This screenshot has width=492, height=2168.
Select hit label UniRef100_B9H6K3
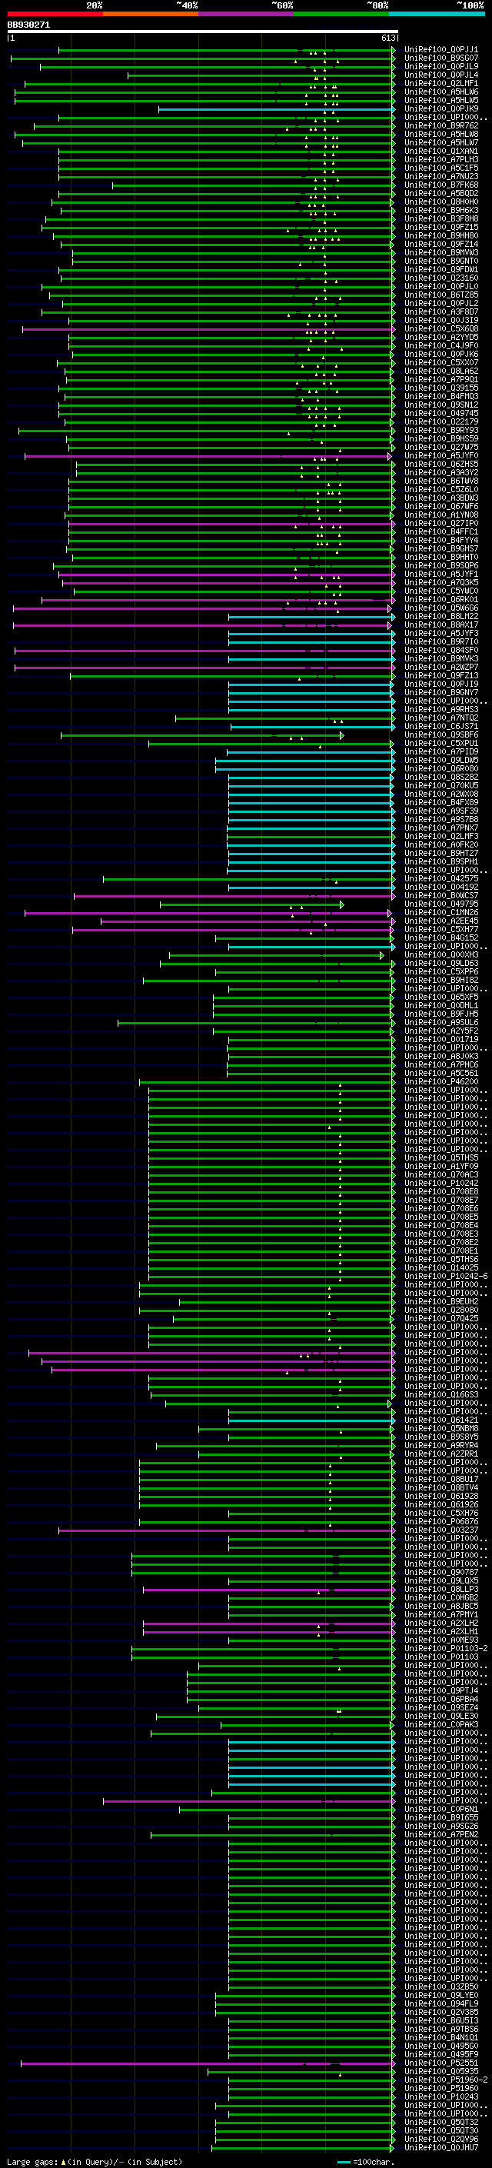pyautogui.click(x=440, y=211)
